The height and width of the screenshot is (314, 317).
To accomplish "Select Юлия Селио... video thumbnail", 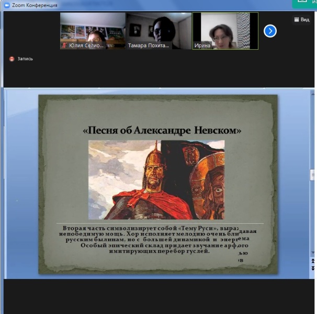I will pos(93,31).
